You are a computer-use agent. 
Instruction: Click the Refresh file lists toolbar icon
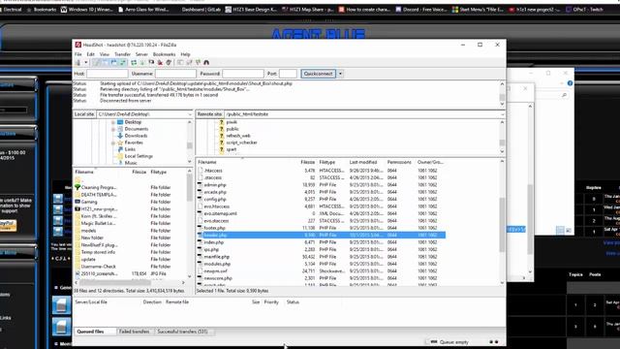(x=134, y=62)
